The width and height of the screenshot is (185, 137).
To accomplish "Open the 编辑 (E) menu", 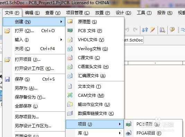I will [x=32, y=13].
